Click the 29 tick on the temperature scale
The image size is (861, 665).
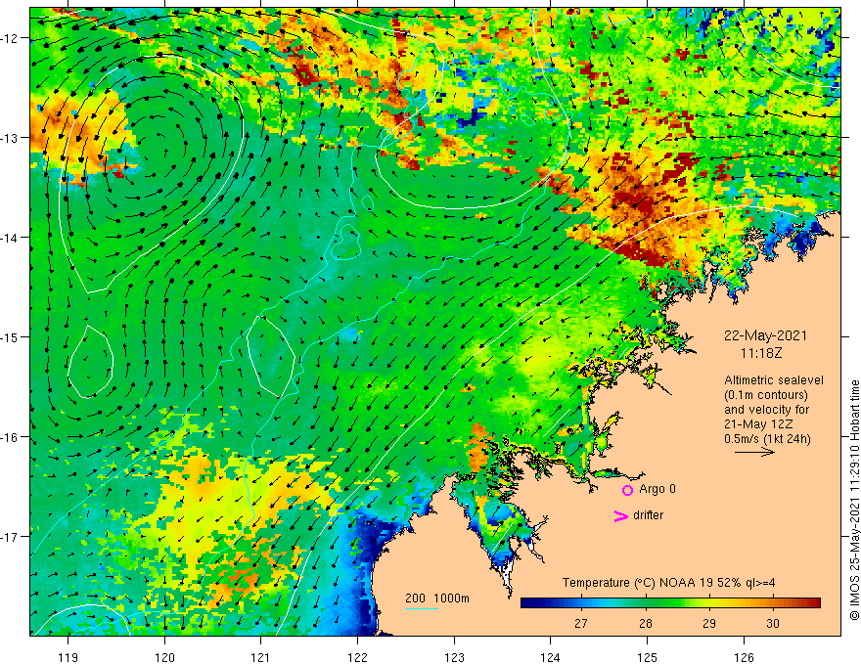(x=709, y=623)
